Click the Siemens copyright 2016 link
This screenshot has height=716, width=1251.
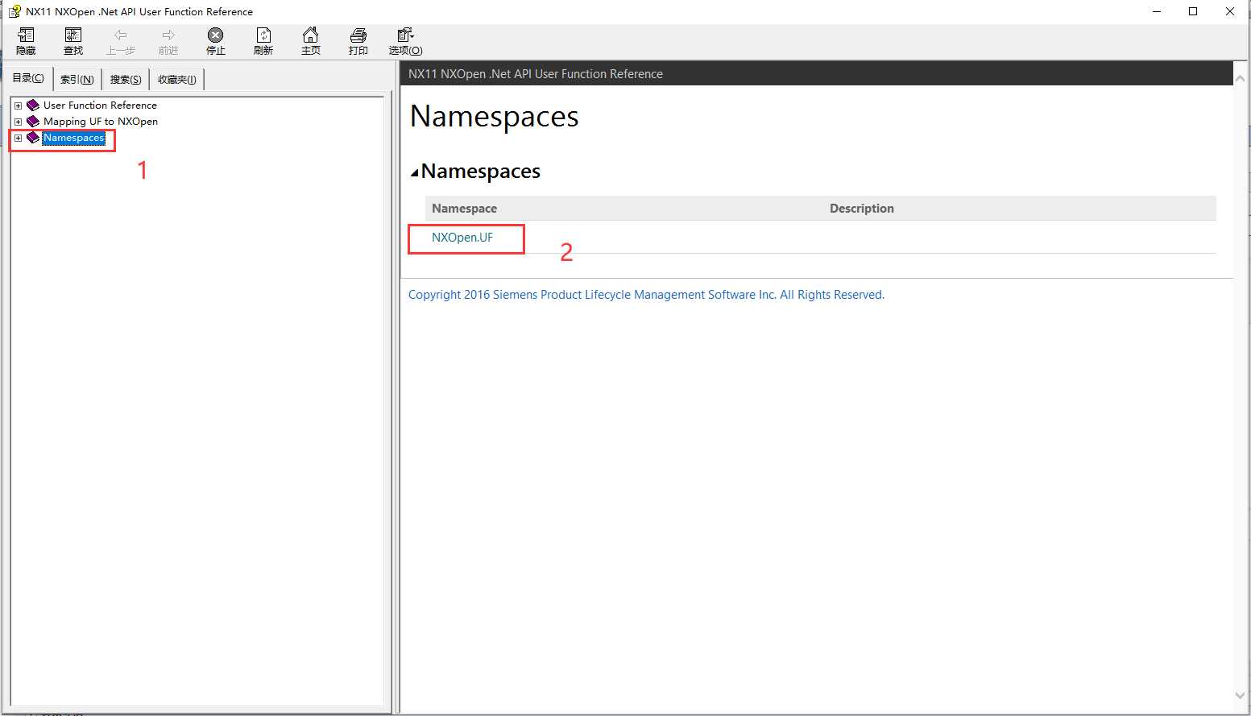pyautogui.click(x=646, y=295)
